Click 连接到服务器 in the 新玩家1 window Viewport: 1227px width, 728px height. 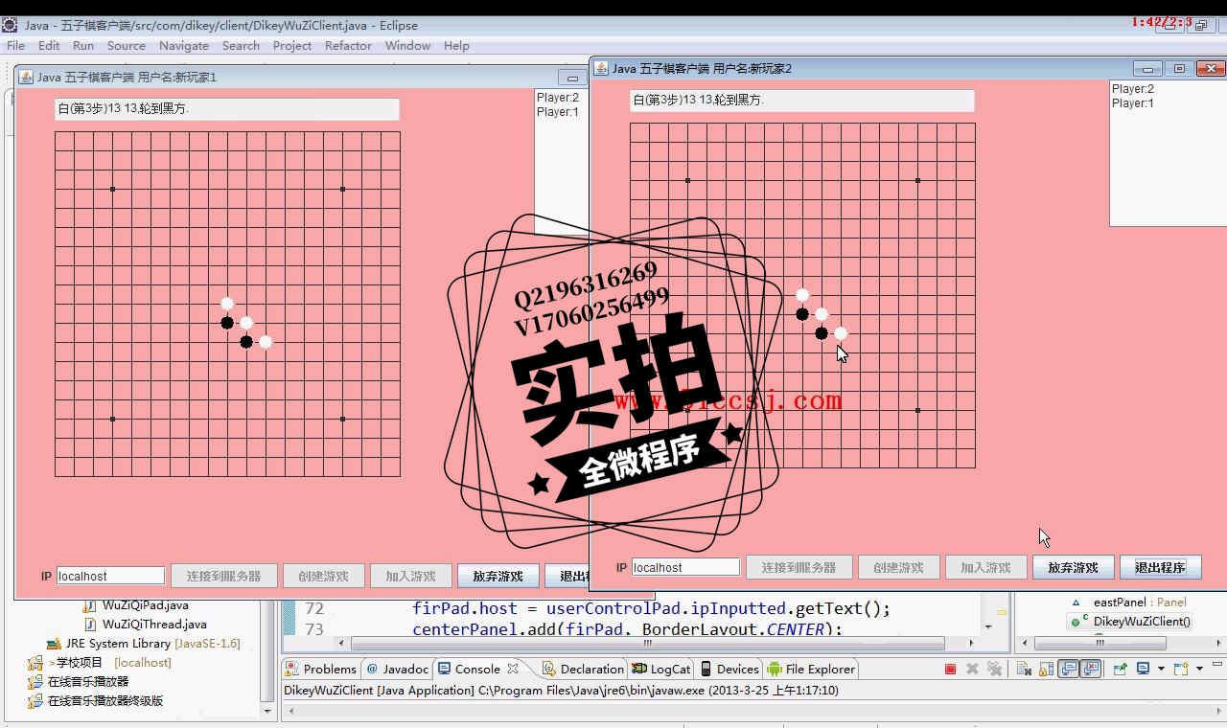223,576
